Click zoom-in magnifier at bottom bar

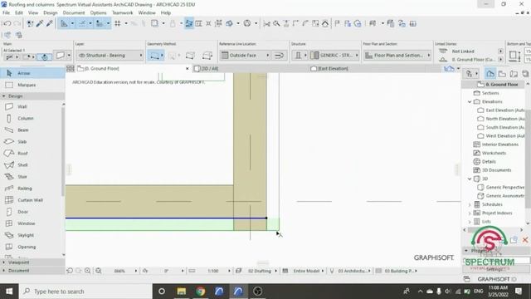click(88, 271)
